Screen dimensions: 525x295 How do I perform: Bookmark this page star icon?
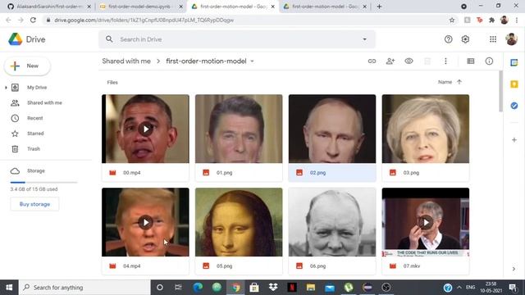click(x=452, y=20)
